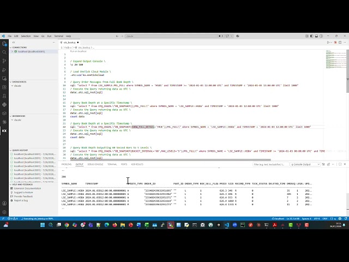349x262 pixels.
Task: Open the Explorer view in activity bar
Action: pyautogui.click(x=4, y=44)
